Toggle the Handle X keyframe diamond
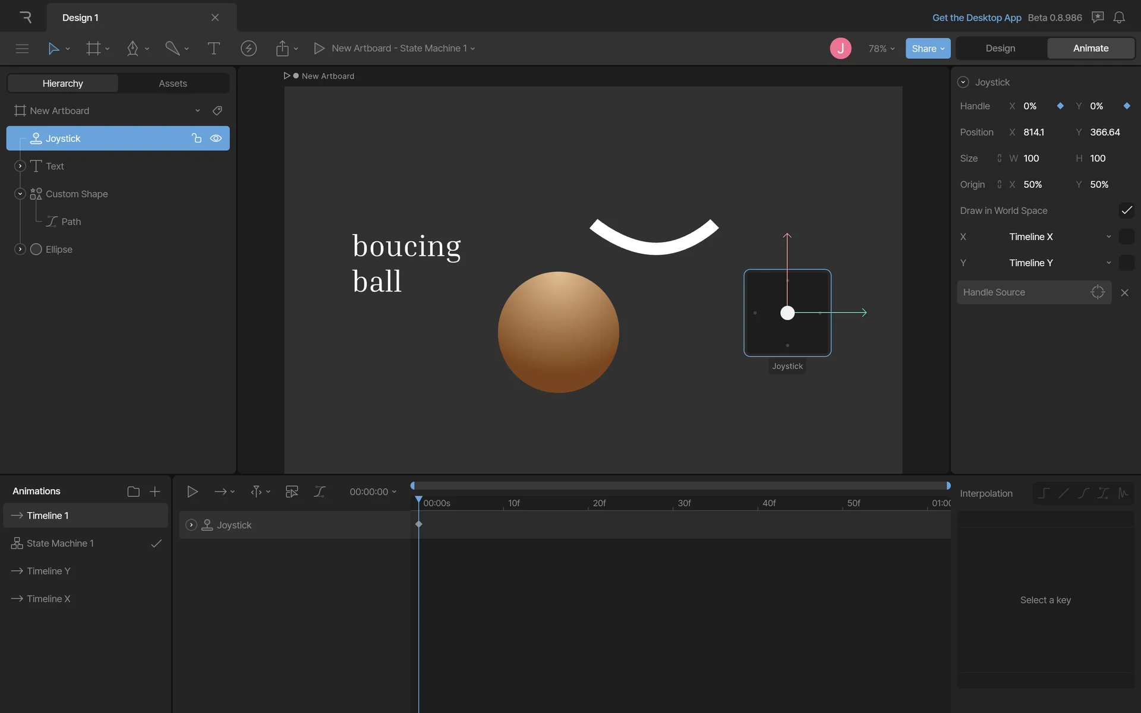1141x713 pixels. click(1060, 106)
